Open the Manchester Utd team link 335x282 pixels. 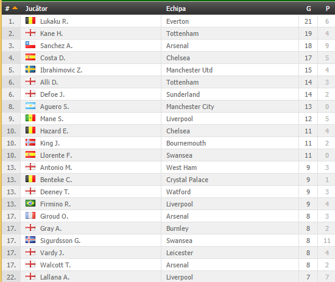189,70
